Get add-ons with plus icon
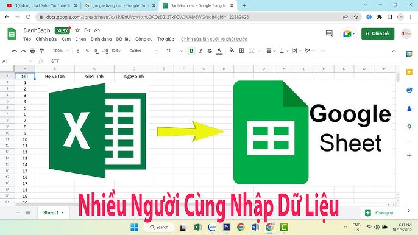This screenshot has width=418, height=235. 409,156
